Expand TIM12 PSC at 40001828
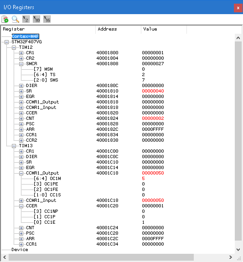This screenshot has width=243, height=262. click(21, 124)
